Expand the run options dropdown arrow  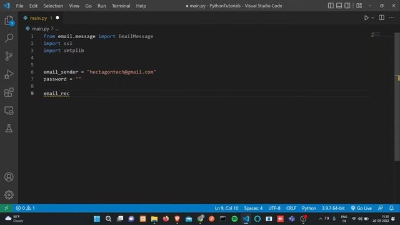[373, 18]
